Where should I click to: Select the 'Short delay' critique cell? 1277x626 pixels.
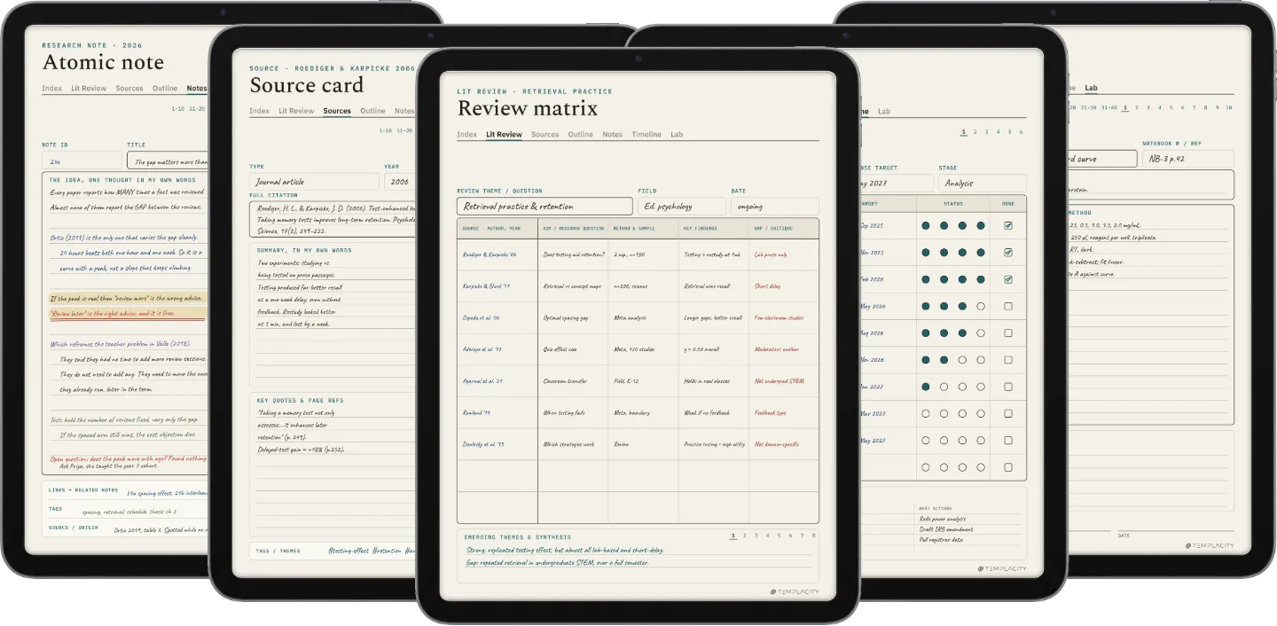[x=784, y=286]
